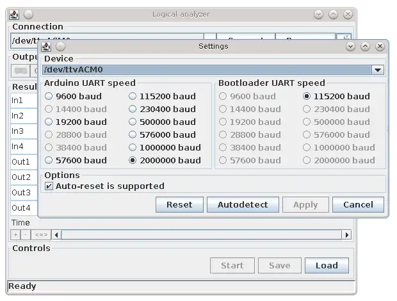Click the Out4 result row label

(21, 208)
